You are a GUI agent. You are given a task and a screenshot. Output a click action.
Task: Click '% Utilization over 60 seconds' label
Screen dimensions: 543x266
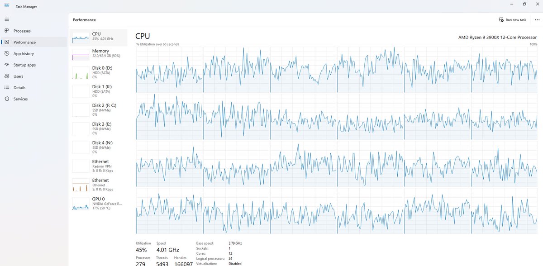point(157,44)
